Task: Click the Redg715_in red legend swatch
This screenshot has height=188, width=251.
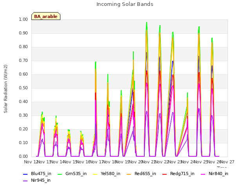Action: [165, 174]
